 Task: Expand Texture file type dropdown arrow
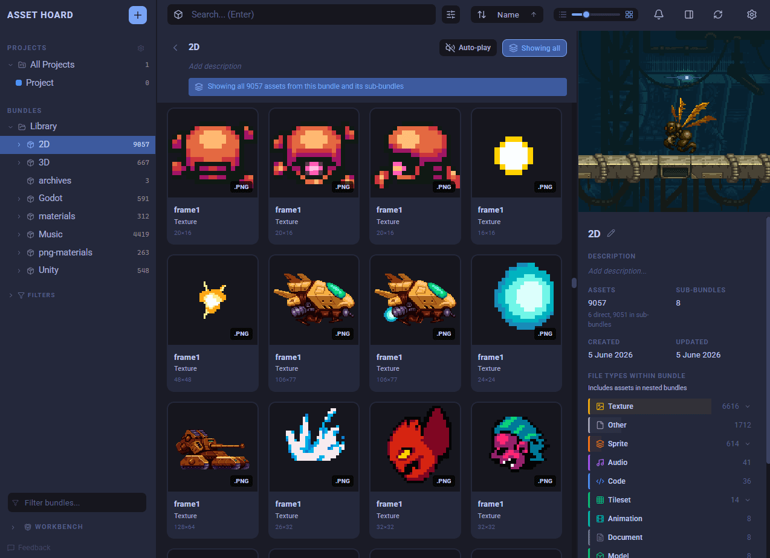click(748, 406)
